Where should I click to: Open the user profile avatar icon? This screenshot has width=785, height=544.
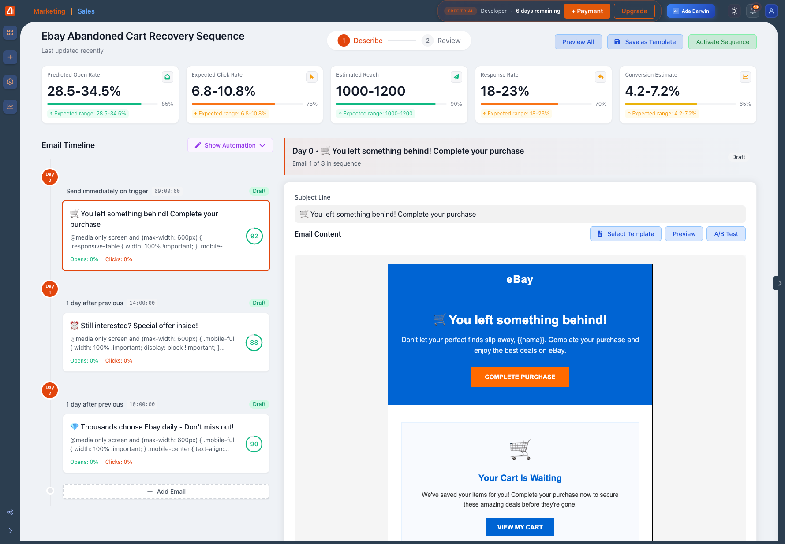(771, 11)
